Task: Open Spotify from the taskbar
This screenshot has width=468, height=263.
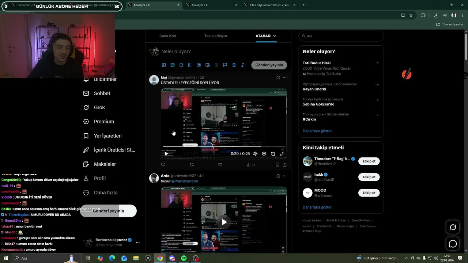Action: pos(184,258)
